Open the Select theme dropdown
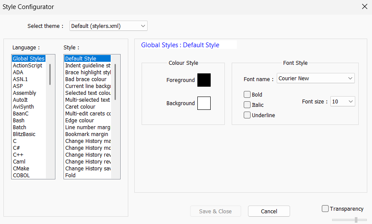 (x=108, y=26)
